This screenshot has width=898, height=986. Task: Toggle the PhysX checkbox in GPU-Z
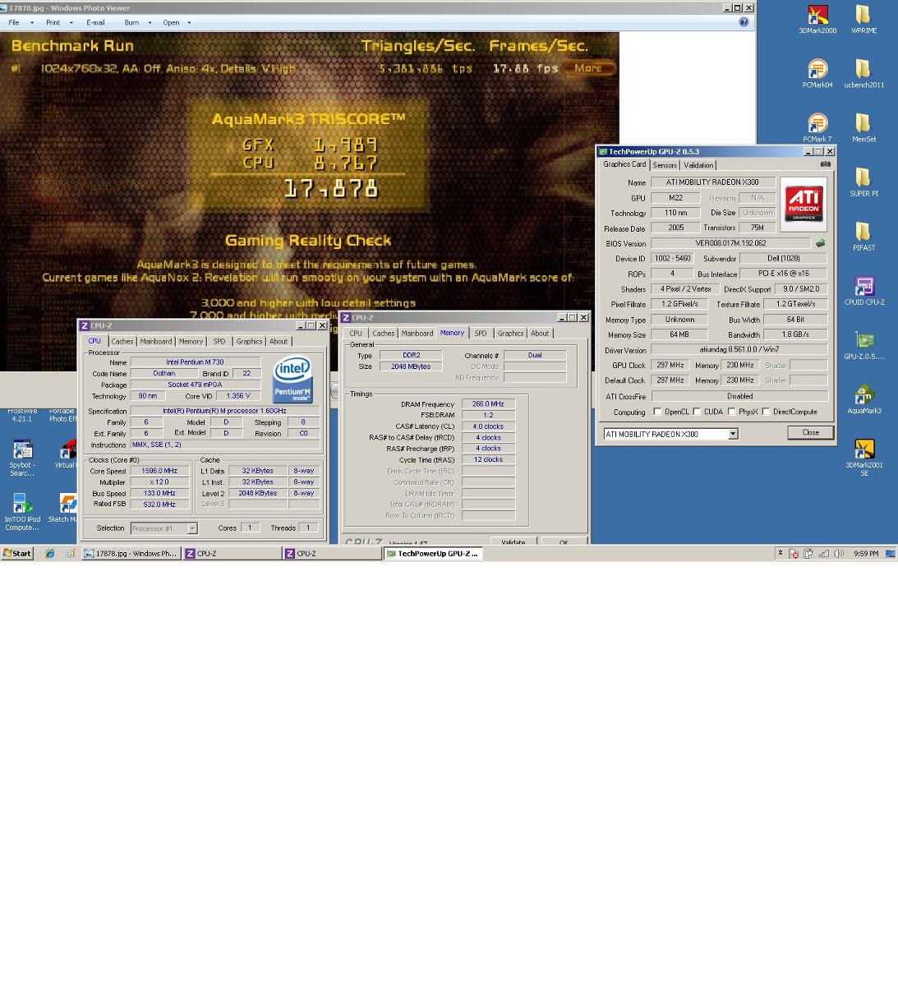tap(731, 412)
